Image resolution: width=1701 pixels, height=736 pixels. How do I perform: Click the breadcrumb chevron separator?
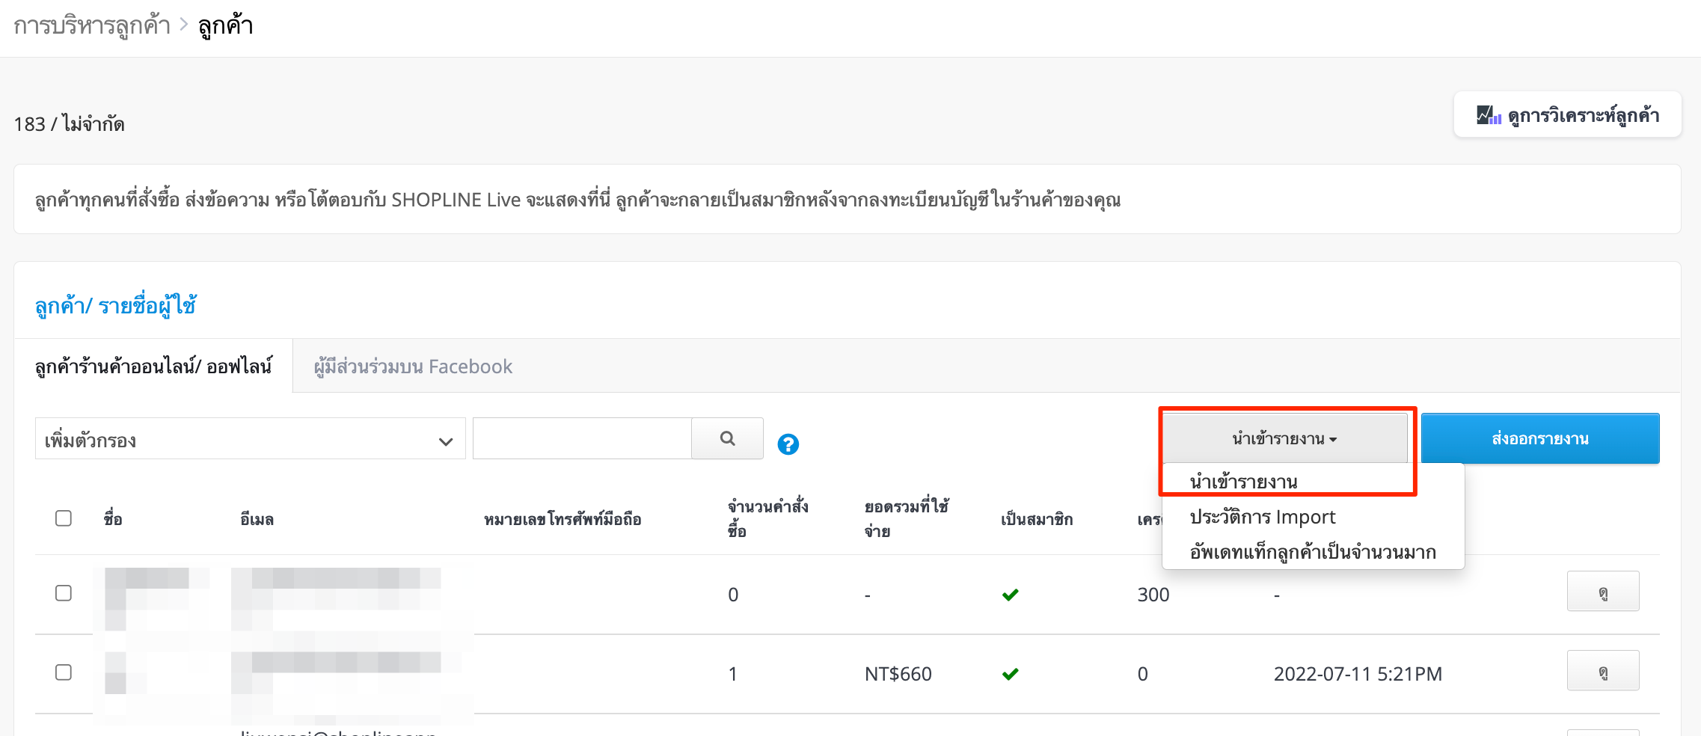(184, 25)
